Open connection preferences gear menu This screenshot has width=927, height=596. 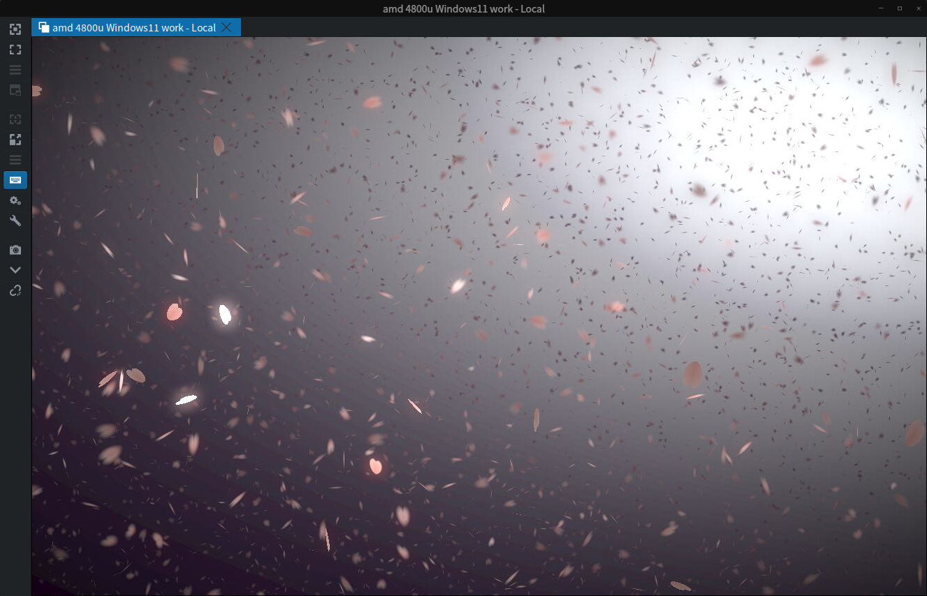pyautogui.click(x=15, y=200)
